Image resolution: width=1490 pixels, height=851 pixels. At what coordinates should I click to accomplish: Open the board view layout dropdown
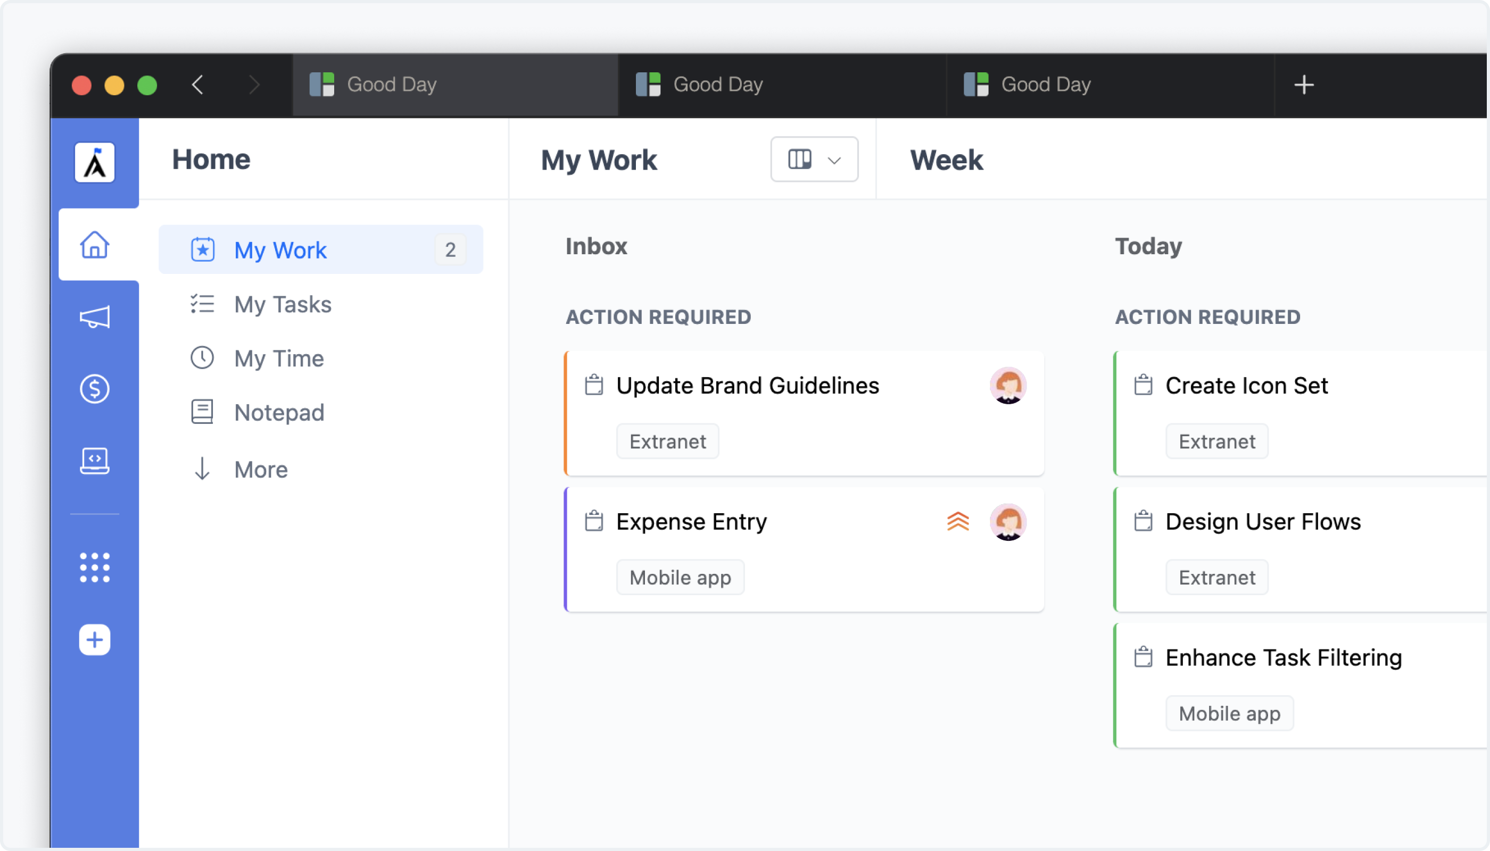click(814, 160)
